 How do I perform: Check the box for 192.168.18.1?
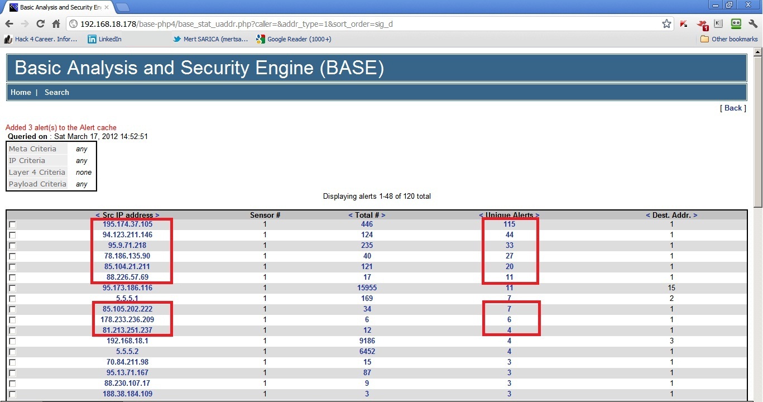12,341
